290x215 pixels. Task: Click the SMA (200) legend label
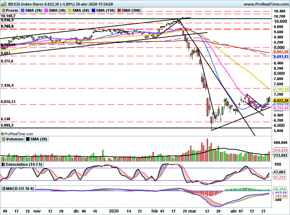[x=131, y=10]
